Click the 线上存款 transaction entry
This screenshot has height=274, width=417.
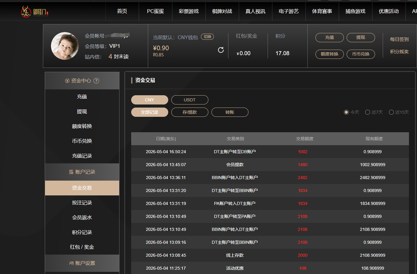[235, 255]
